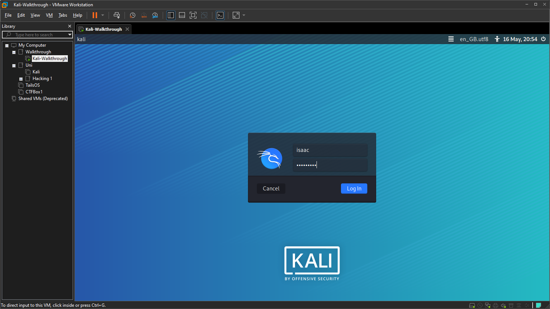Select the TailsOS virtual machine
The width and height of the screenshot is (550, 309).
33,85
